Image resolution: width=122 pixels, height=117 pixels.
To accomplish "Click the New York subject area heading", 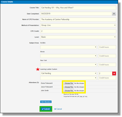I will click(x=43, y=60).
